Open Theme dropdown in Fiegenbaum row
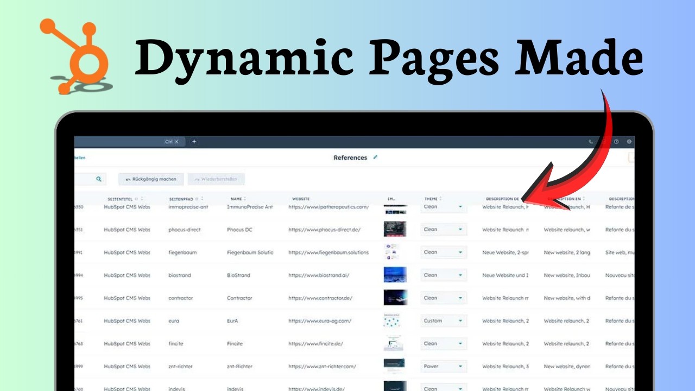695x391 pixels. 444,252
